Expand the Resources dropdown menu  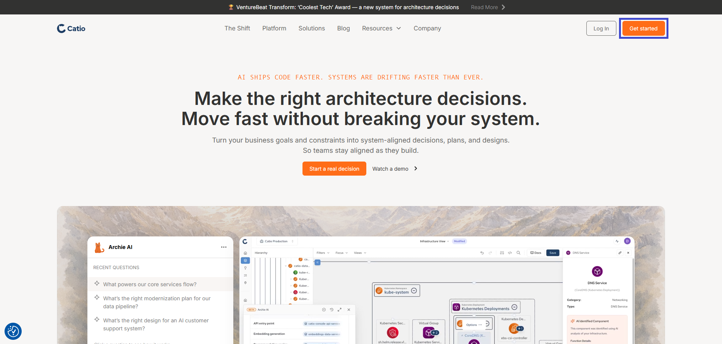click(x=382, y=29)
